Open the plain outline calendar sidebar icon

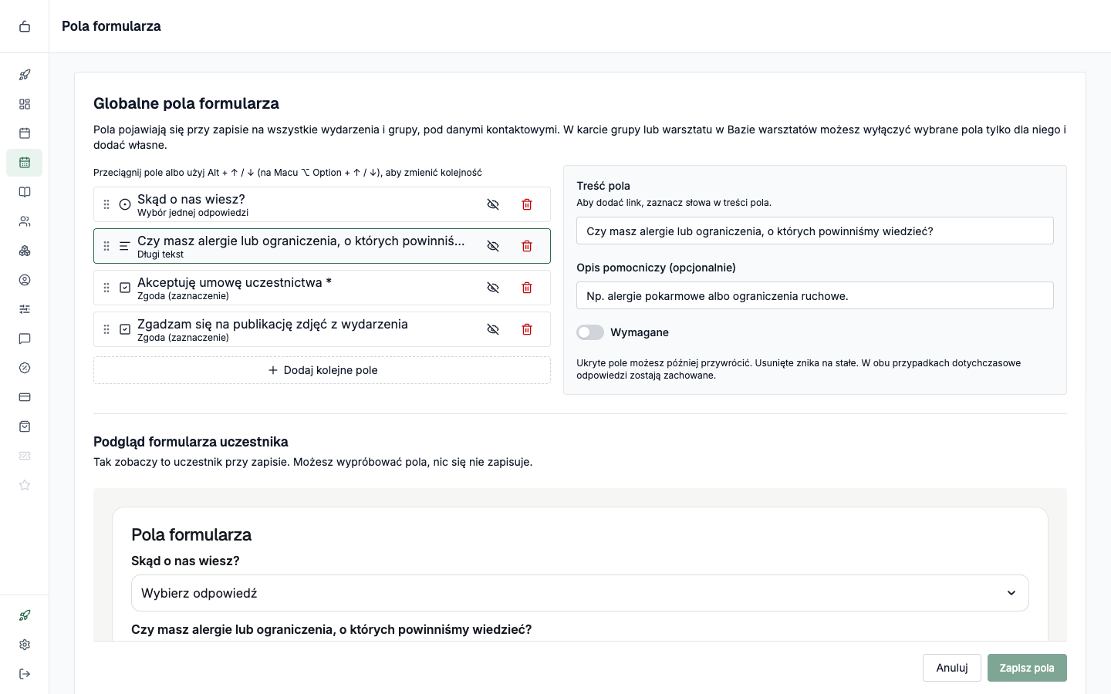click(25, 133)
